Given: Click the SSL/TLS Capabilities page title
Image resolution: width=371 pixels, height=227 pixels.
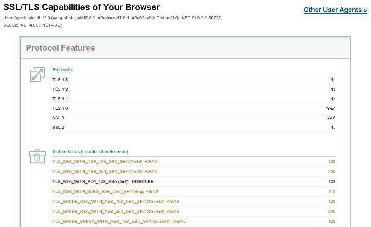Looking at the screenshot, I should click(x=81, y=7).
